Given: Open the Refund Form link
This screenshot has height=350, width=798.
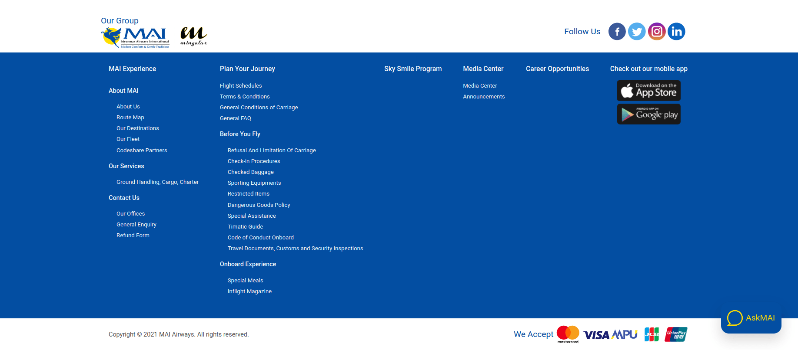Looking at the screenshot, I should [133, 236].
